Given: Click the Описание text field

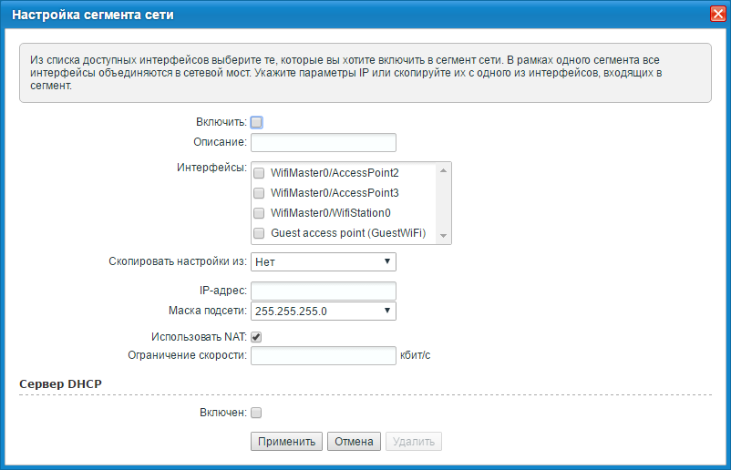Looking at the screenshot, I should tap(323, 142).
